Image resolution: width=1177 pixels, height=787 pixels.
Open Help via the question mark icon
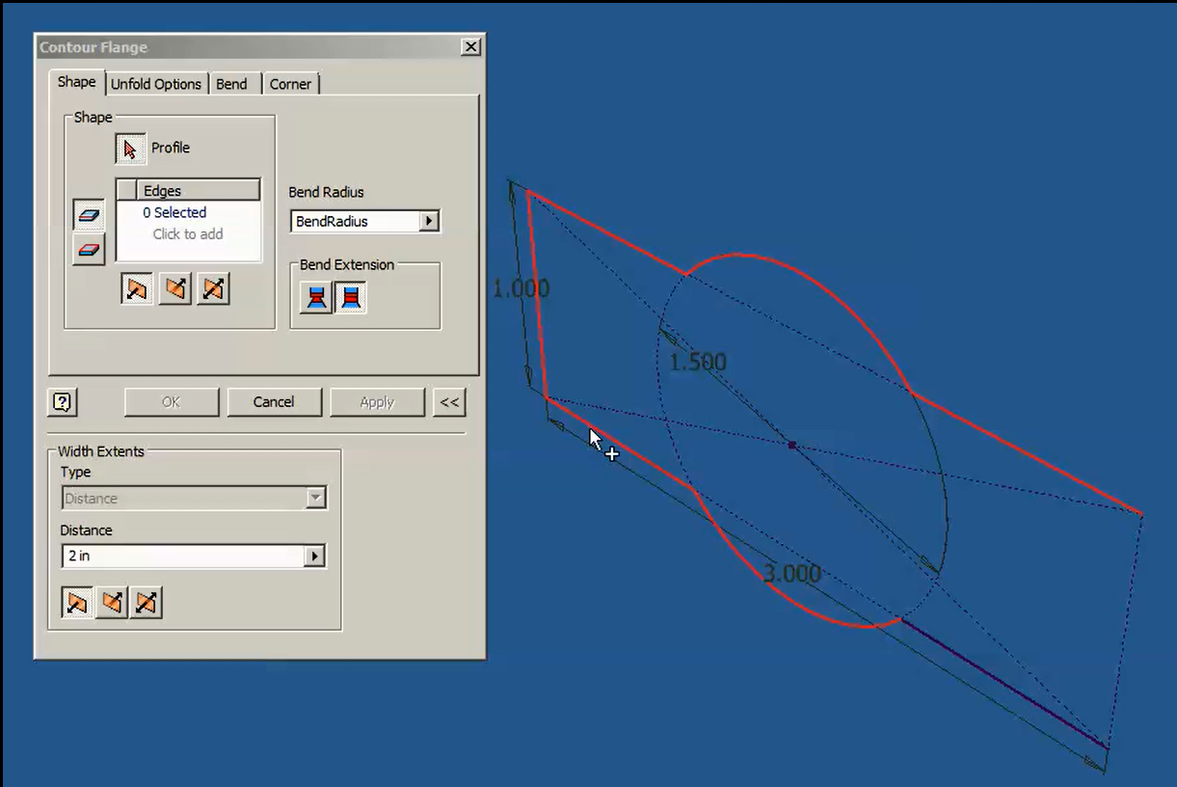tap(62, 402)
